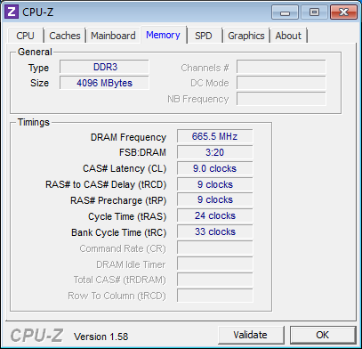Click the CAS# Latency (CL) label
Viewport: 362px width, 349px height.
(125, 168)
